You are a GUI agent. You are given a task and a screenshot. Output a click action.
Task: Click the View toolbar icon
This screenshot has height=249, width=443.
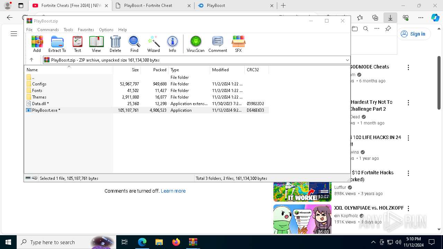point(96,44)
